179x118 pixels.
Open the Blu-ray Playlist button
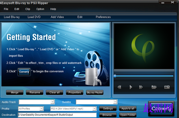(x=95, y=92)
